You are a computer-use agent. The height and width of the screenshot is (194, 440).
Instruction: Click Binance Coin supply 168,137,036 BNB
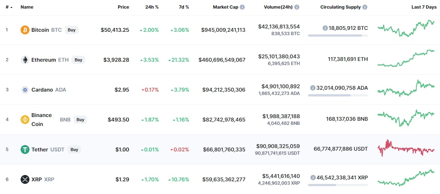pos(347,119)
